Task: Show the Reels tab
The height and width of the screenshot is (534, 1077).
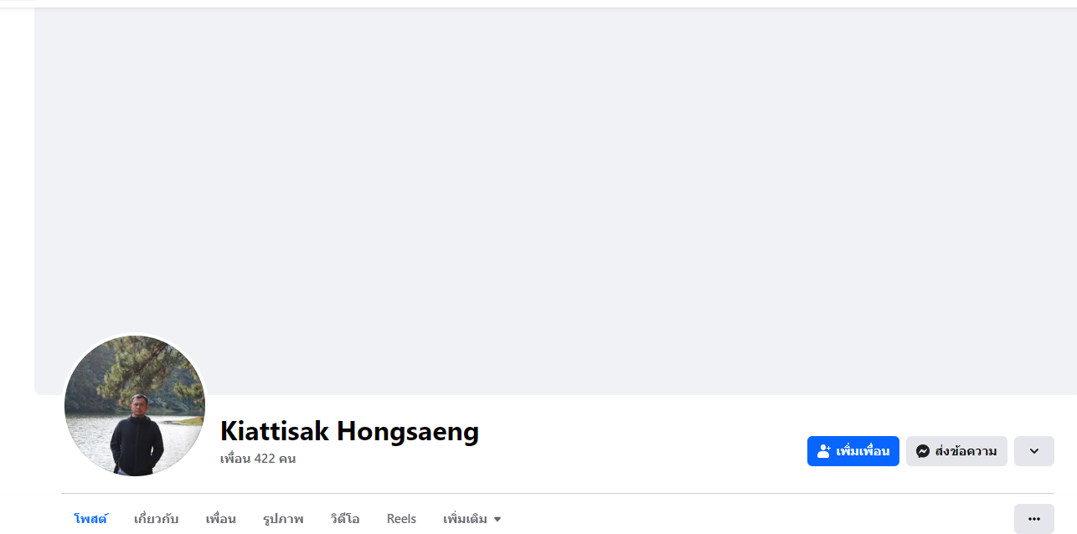Action: [x=401, y=519]
